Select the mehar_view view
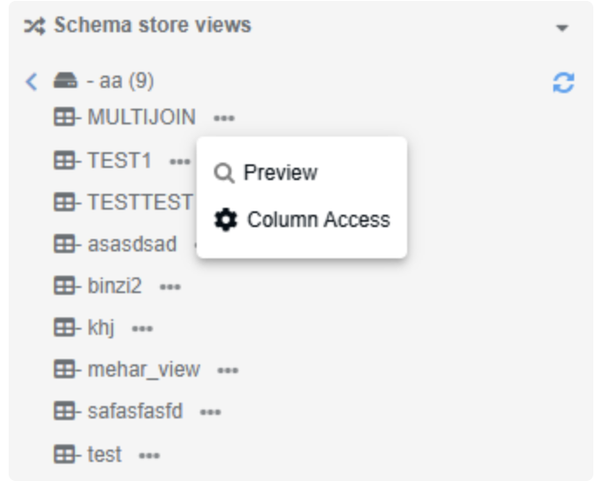Image resolution: width=602 pixels, height=494 pixels. pos(144,370)
